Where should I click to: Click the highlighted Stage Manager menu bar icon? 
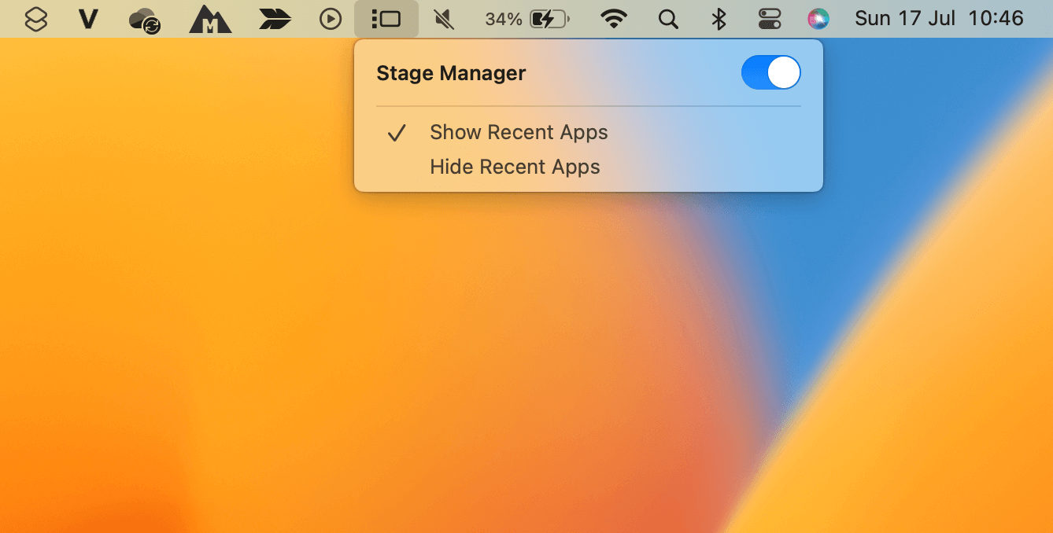[x=386, y=18]
